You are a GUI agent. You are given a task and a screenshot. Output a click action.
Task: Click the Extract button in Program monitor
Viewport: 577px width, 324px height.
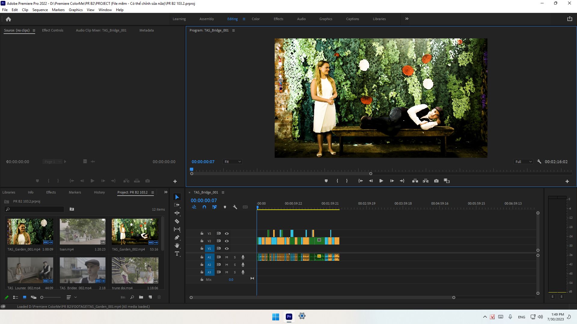[426, 181]
